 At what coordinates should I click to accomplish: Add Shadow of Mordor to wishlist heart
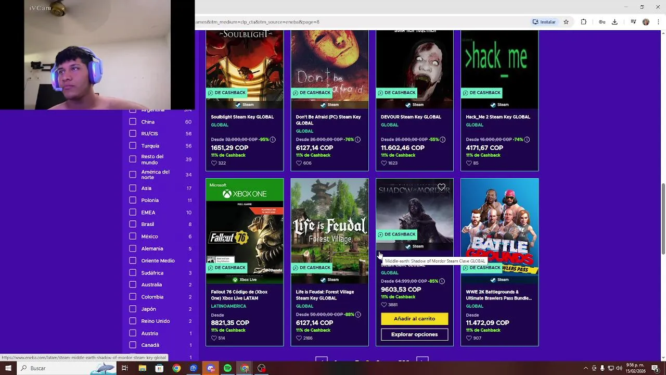[441, 187]
